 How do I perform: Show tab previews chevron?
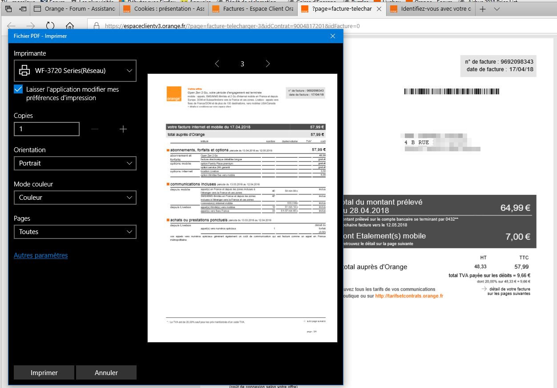coord(496,9)
